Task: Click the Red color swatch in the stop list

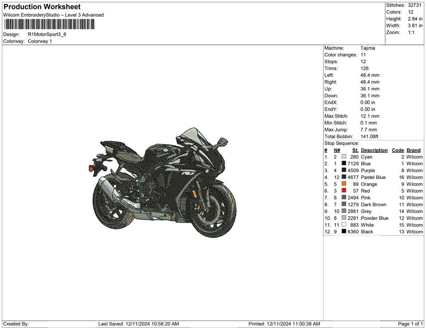Action: click(x=343, y=191)
